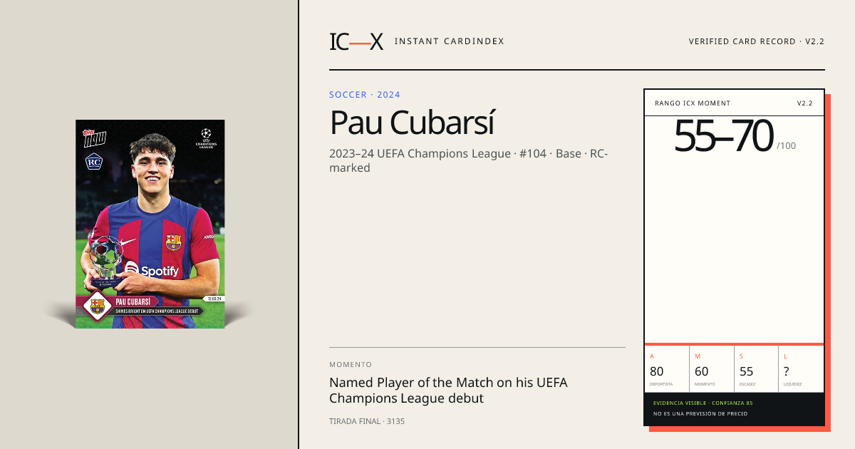Click the Instant CardIndex header label

tap(449, 41)
